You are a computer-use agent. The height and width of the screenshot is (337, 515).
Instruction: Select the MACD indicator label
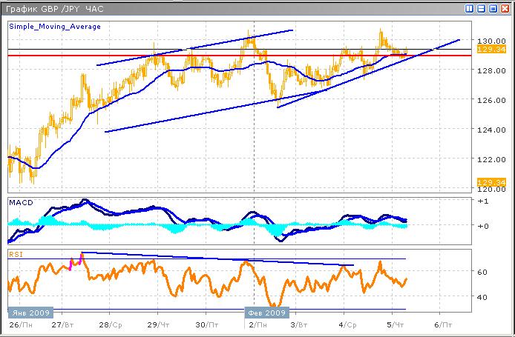(x=20, y=202)
